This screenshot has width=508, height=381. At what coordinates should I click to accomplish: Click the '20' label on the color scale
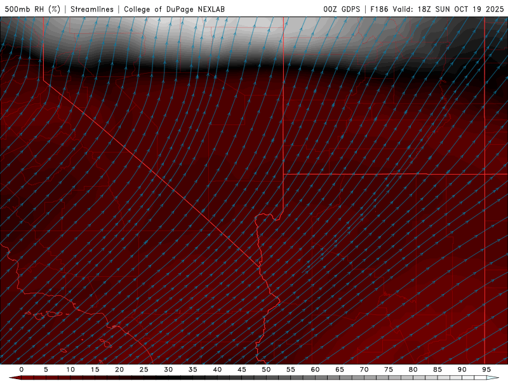tap(119, 370)
